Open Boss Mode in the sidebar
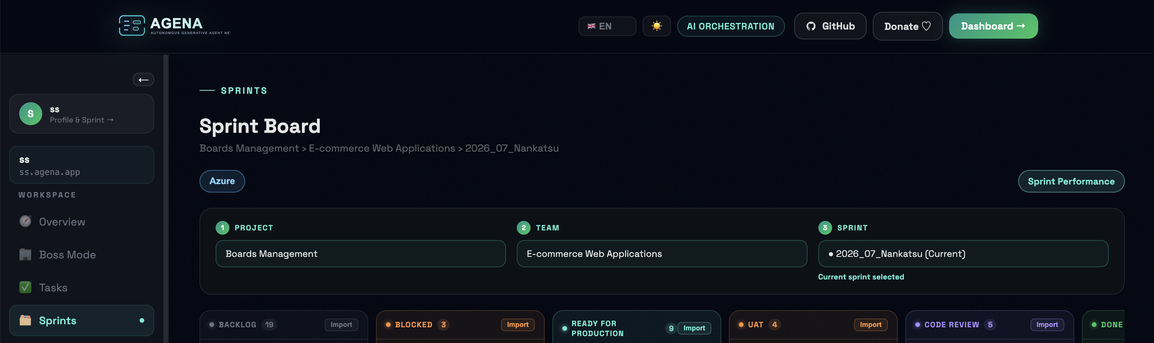This screenshot has height=343, width=1154. 82,255
